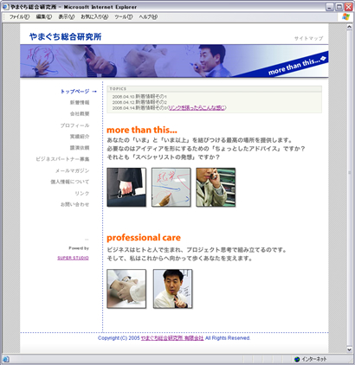Click the 04.12 新着情報その2 topic line
The width and height of the screenshot is (355, 365).
(139, 102)
